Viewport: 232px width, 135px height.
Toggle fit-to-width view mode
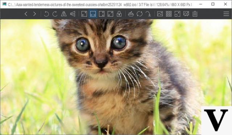[93, 14]
